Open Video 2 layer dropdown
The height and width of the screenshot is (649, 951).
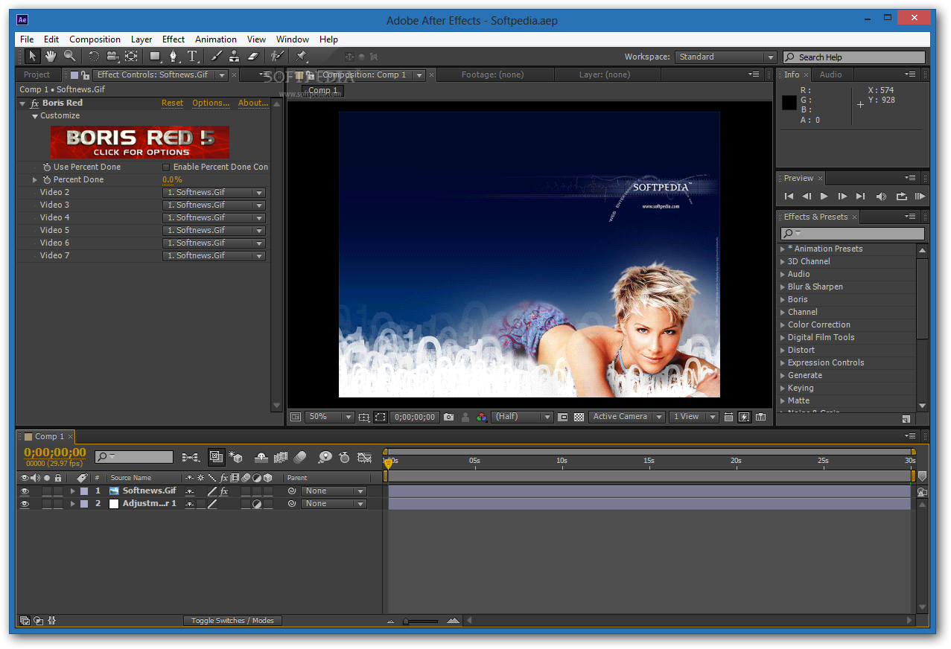(x=214, y=193)
